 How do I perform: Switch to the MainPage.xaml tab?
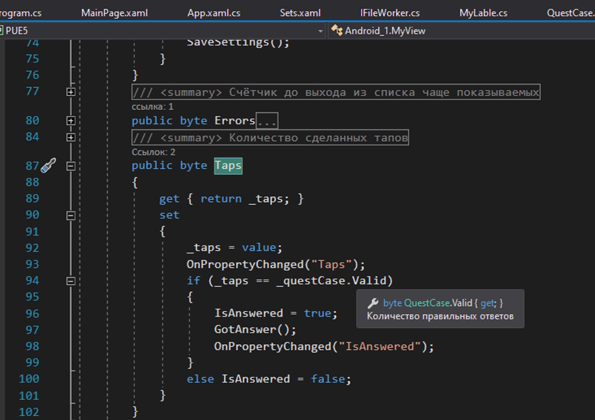114,13
